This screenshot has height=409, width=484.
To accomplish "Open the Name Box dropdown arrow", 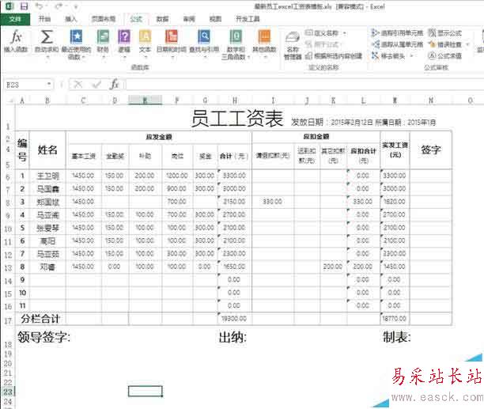I will tap(49, 85).
